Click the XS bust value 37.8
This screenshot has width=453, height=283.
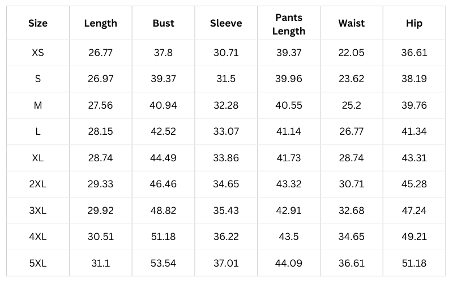click(x=163, y=53)
